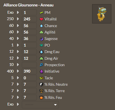Click the teal eye PO icon
Viewport: 115px width, 110px height.
pos(41,45)
